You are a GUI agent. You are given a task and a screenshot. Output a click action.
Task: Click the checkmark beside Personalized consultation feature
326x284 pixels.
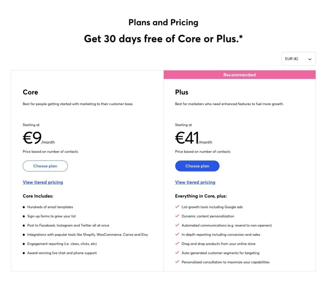click(x=177, y=262)
